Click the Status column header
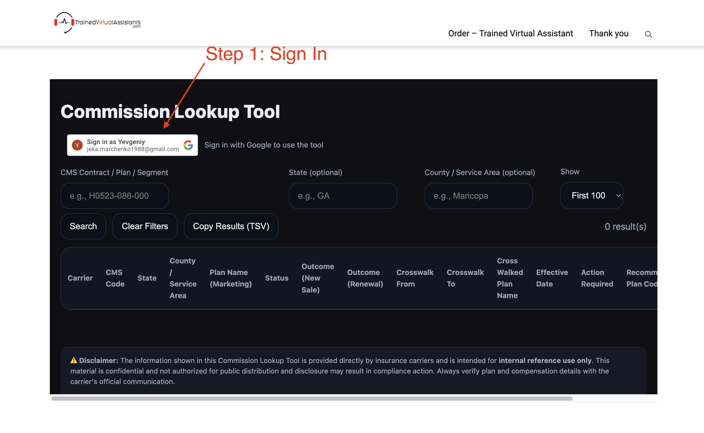Screen dimensions: 704x433 point(276,278)
